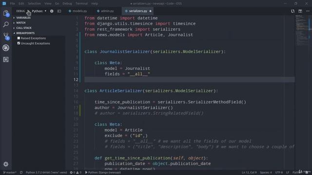This screenshot has width=312, height=175.
Task: Click the "model = Article" text on line 21
Action: point(123,130)
